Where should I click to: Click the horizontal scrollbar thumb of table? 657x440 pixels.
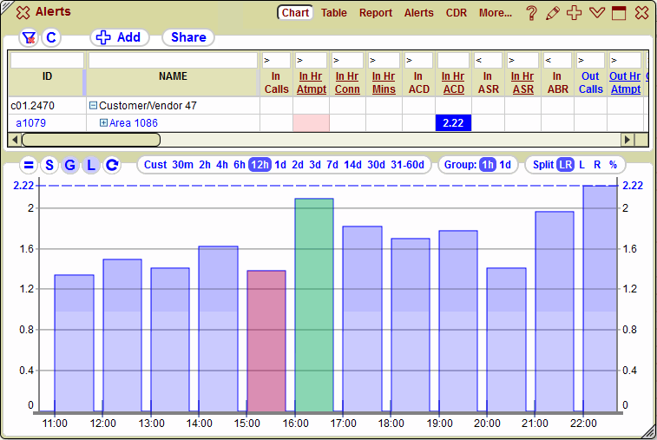point(91,140)
